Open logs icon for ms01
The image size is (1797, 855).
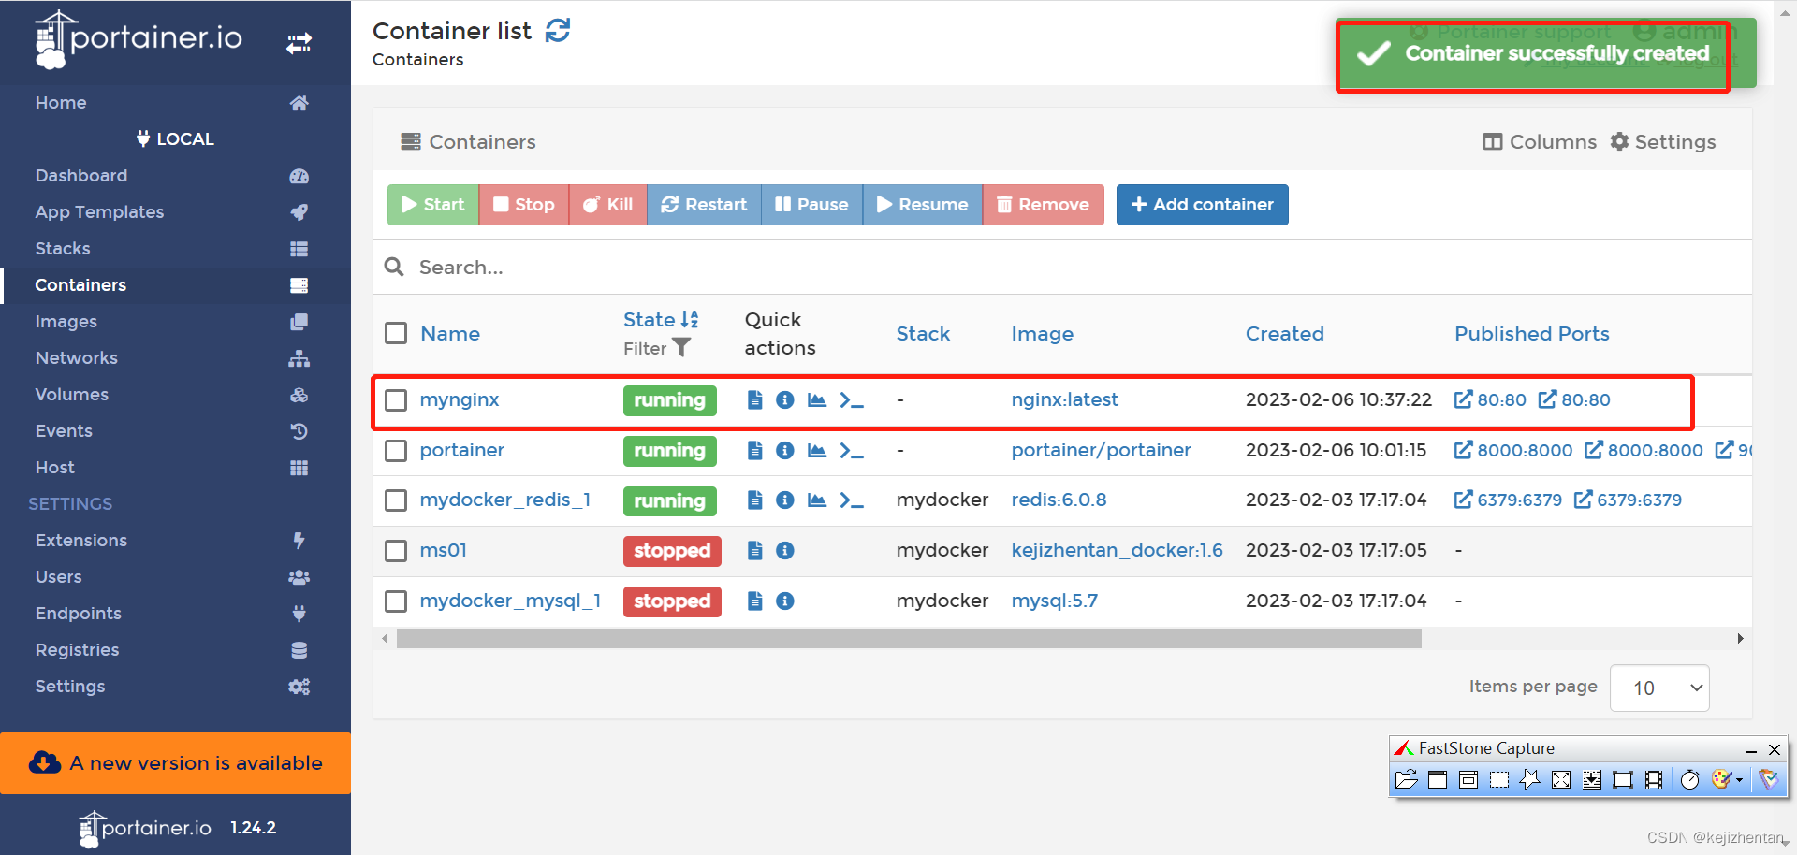(x=755, y=551)
